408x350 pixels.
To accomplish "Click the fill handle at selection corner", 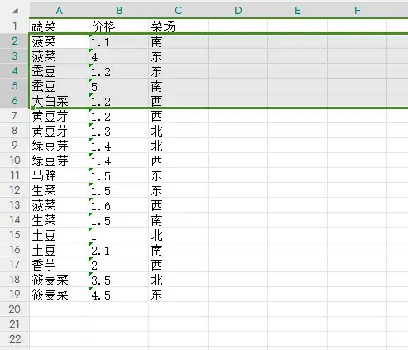I will click(32, 108).
